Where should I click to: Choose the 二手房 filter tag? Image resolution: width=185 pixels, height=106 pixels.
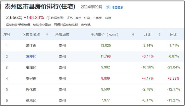[x=97, y=18]
